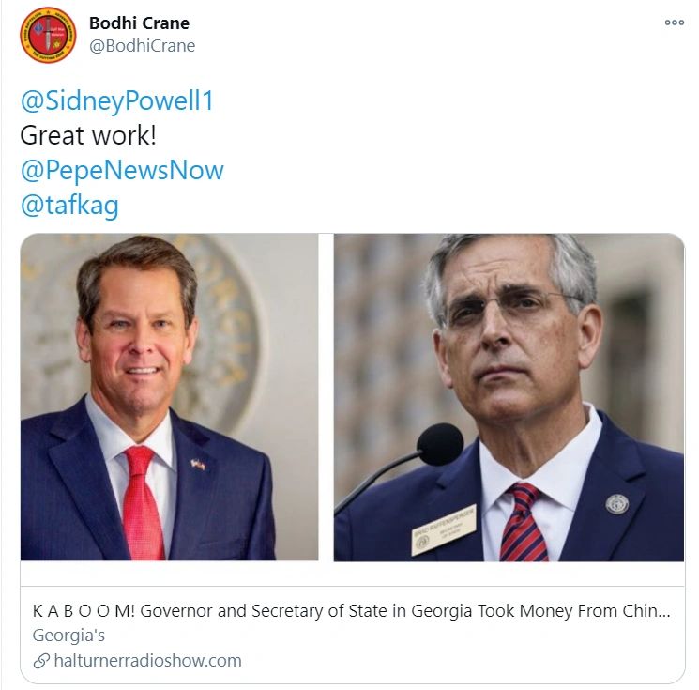
Task: Open the @BodhiCrane handle link
Action: point(143,45)
